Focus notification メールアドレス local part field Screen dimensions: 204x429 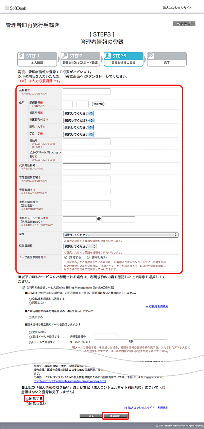click(x=112, y=342)
